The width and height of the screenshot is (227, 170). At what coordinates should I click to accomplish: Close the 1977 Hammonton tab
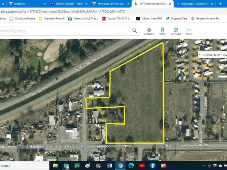pyautogui.click(x=170, y=4)
